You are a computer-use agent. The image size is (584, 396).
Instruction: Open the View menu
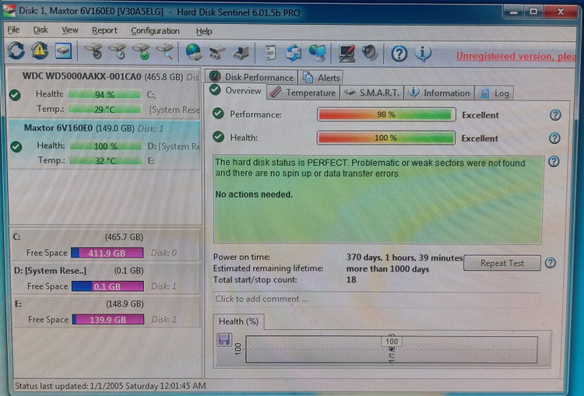pos(70,30)
